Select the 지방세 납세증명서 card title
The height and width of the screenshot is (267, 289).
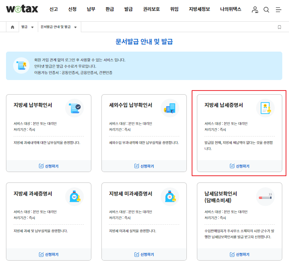223,105
